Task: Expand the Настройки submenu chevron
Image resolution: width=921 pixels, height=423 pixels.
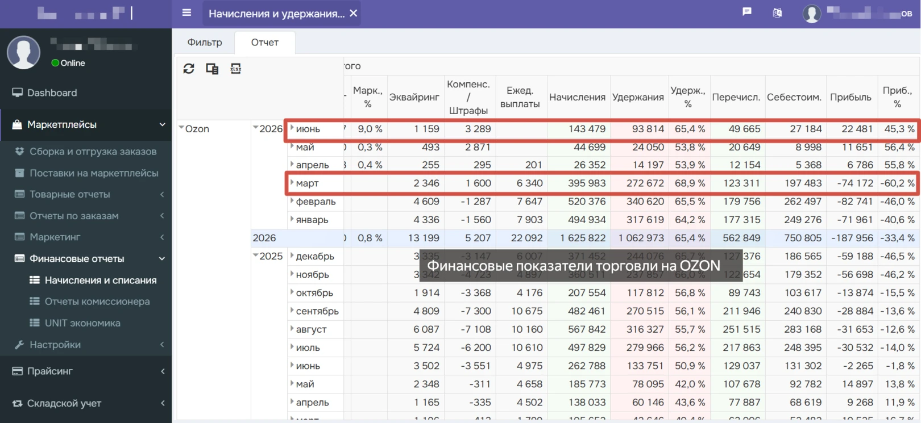Action: tap(162, 345)
